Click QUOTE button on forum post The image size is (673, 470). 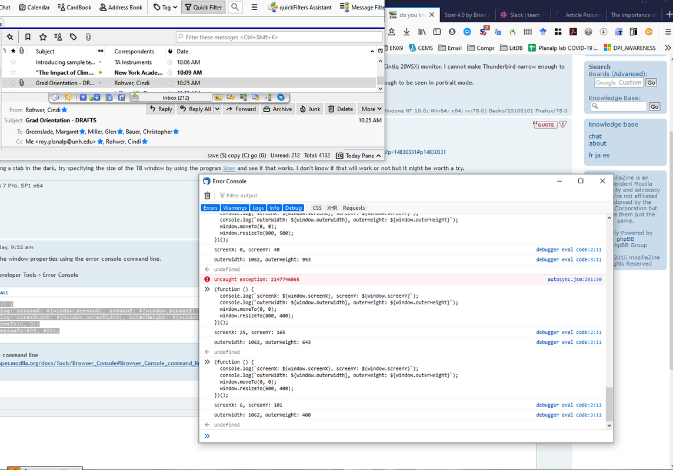pos(545,125)
